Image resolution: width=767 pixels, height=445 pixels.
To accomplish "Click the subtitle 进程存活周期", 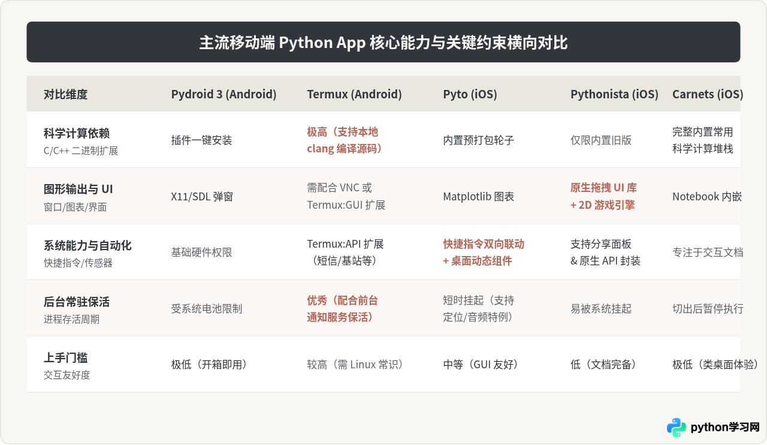I will click(71, 320).
